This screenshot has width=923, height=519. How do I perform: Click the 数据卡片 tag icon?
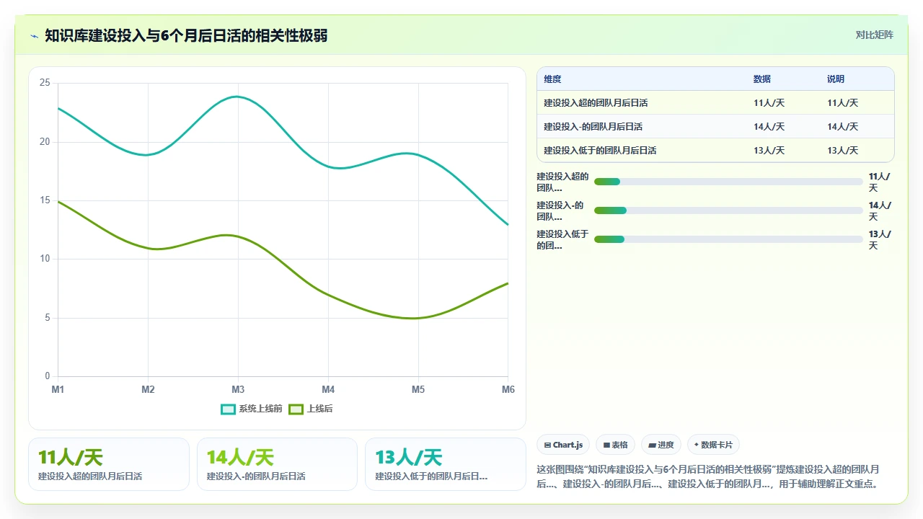point(697,445)
